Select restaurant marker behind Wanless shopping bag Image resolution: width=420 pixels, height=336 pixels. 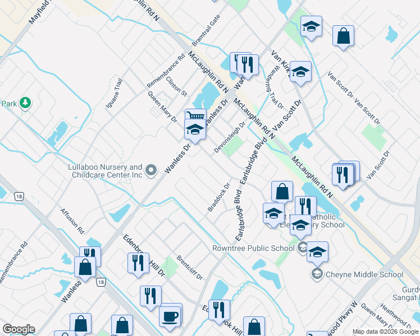[x=90, y=252]
